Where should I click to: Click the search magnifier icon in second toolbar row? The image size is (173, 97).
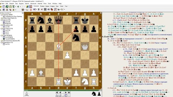(14, 10)
